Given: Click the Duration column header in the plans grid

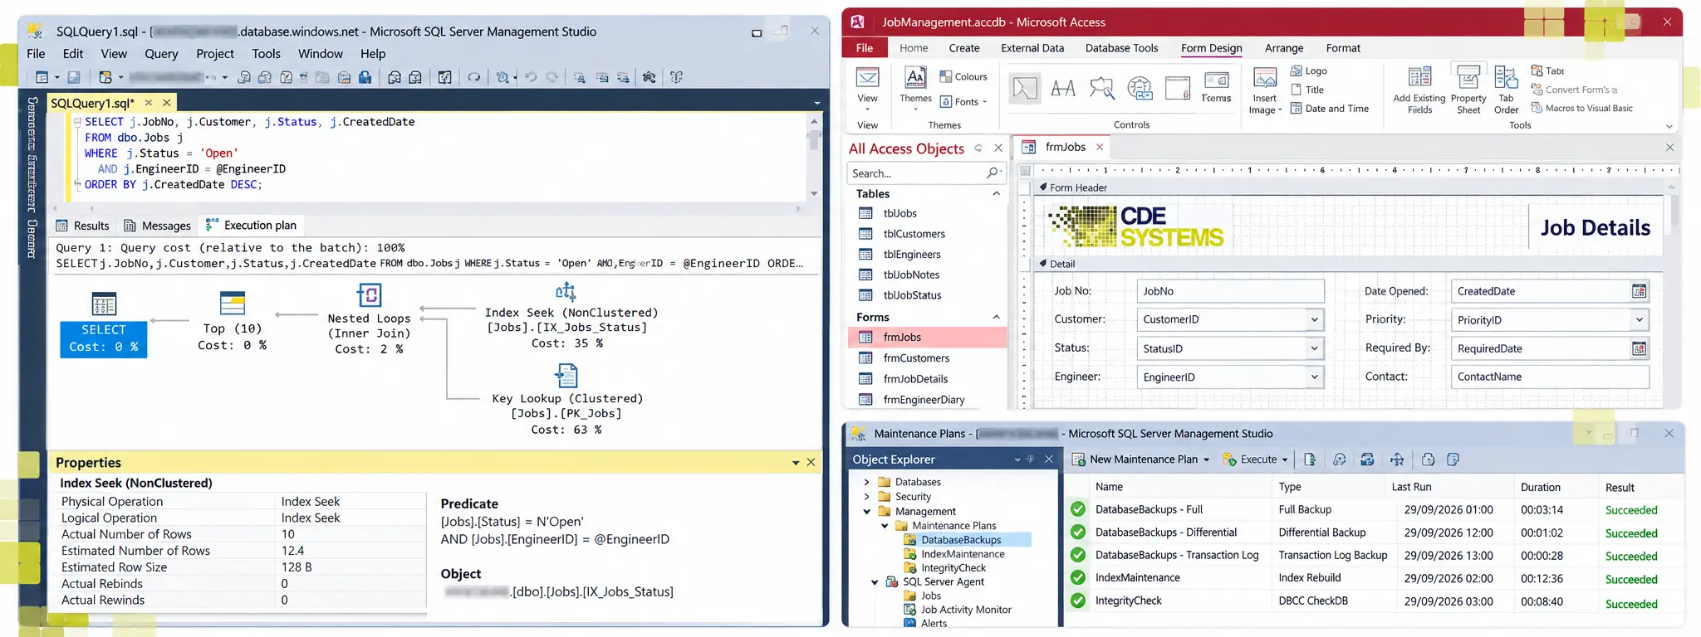Looking at the screenshot, I should pos(1540,488).
